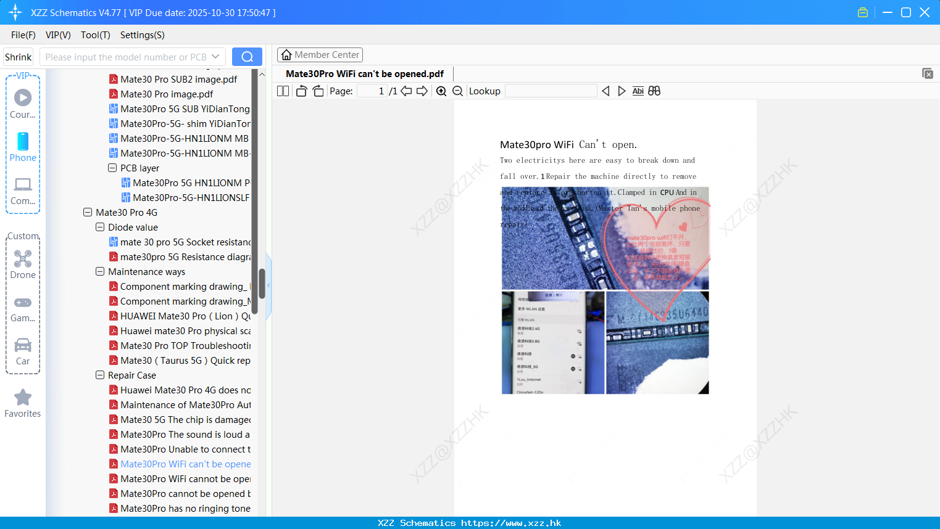
Task: Open Mate30 Pro image.pdf
Action: tap(161, 94)
